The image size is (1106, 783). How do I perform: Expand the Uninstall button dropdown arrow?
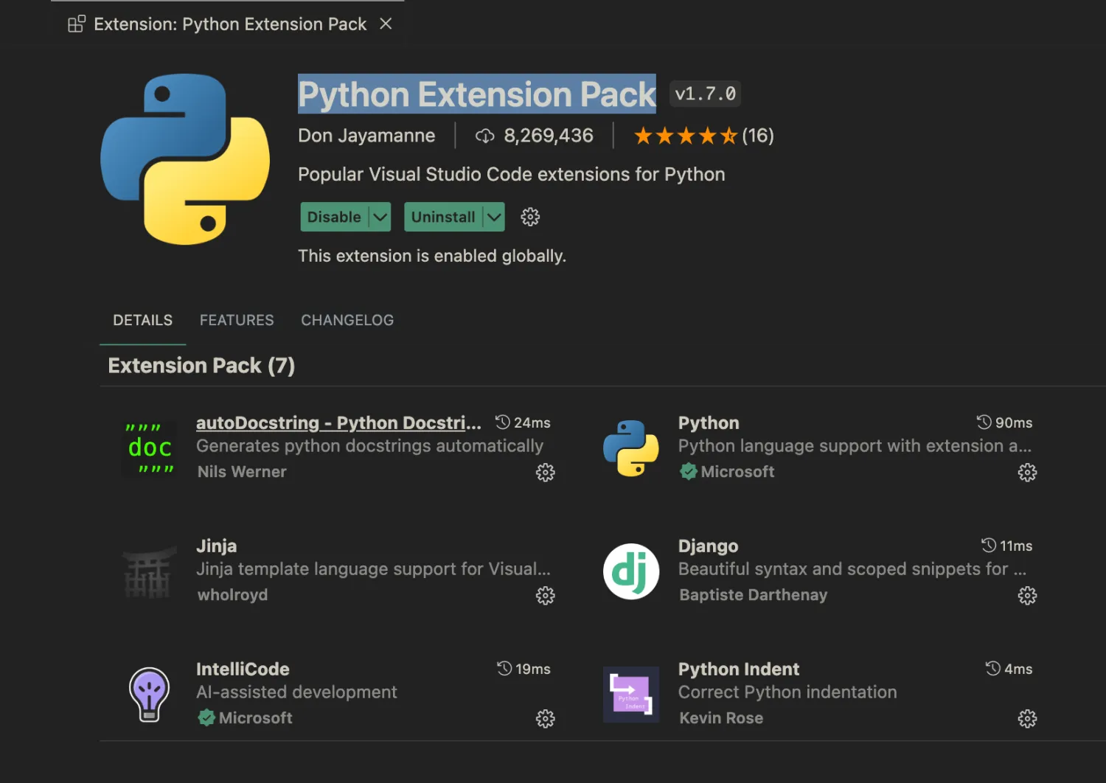click(x=495, y=217)
